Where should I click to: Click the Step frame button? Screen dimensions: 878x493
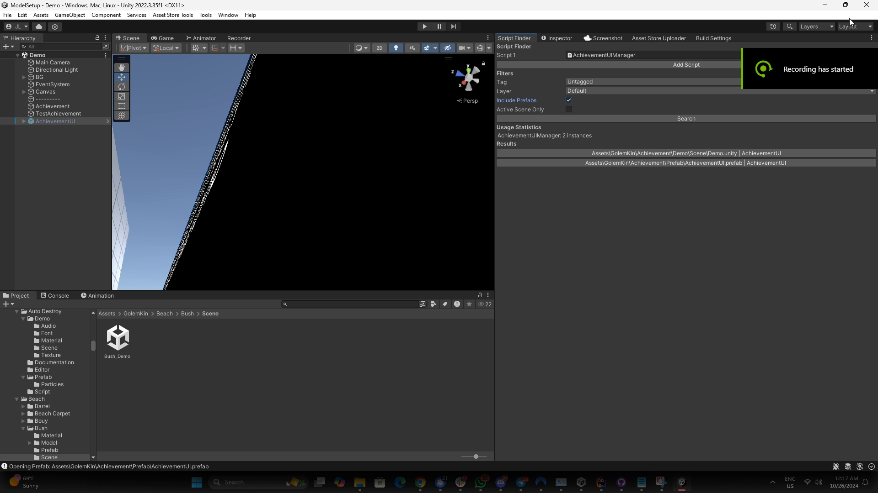(454, 26)
